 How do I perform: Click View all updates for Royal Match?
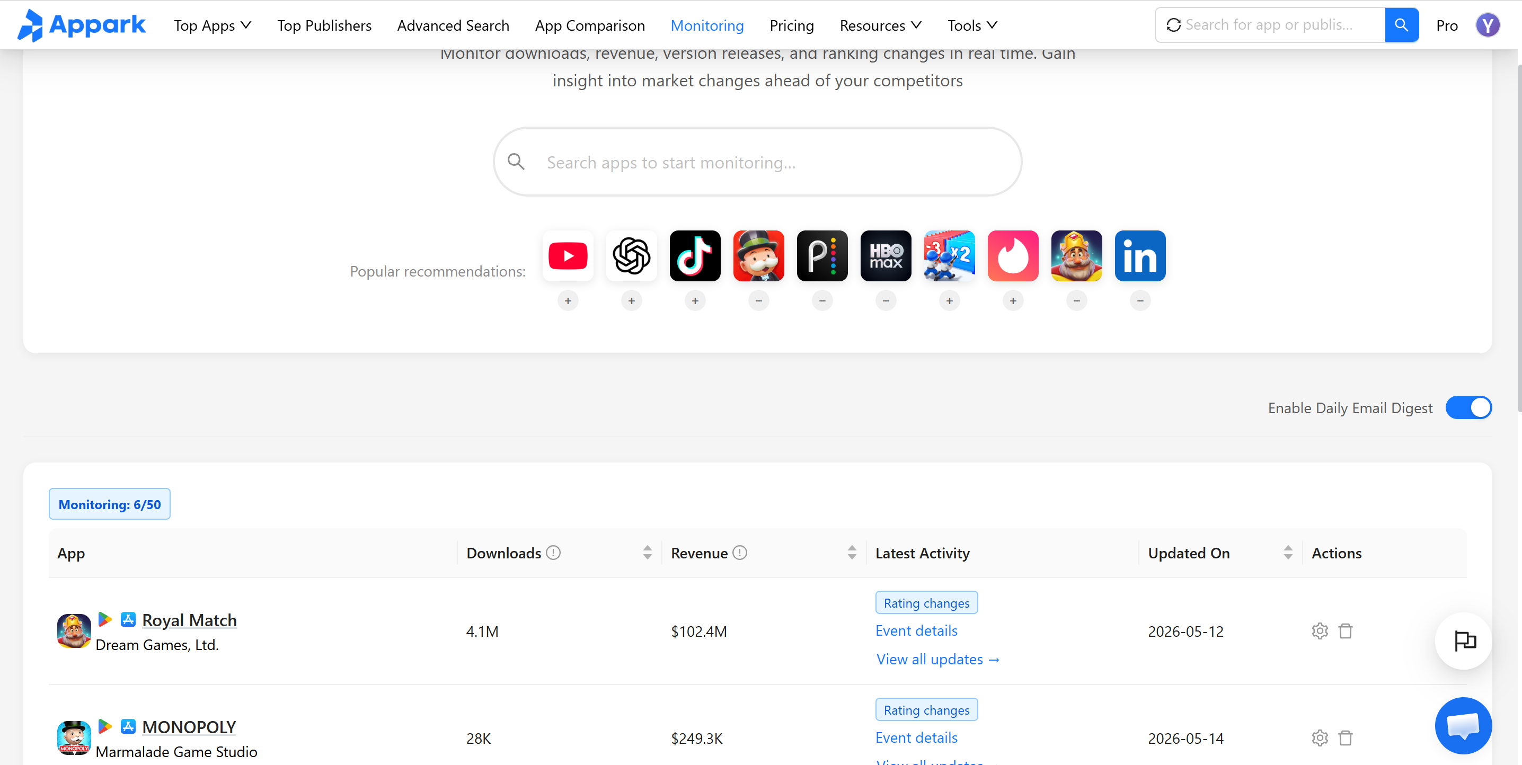[938, 659]
